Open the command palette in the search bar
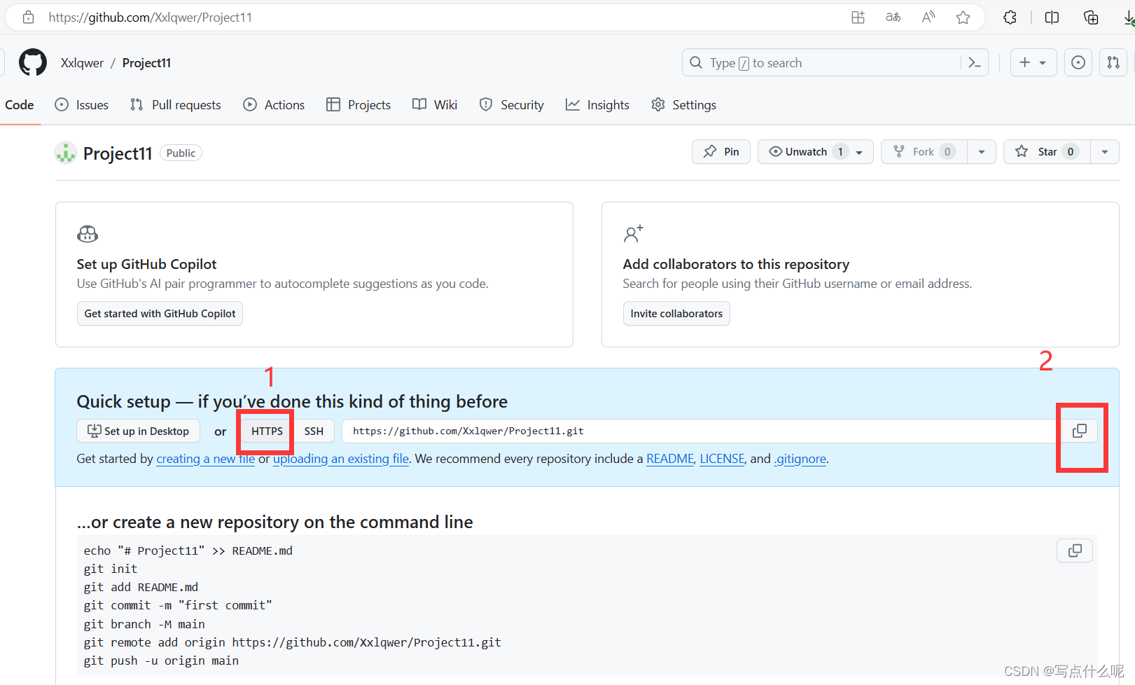 pyautogui.click(x=974, y=62)
